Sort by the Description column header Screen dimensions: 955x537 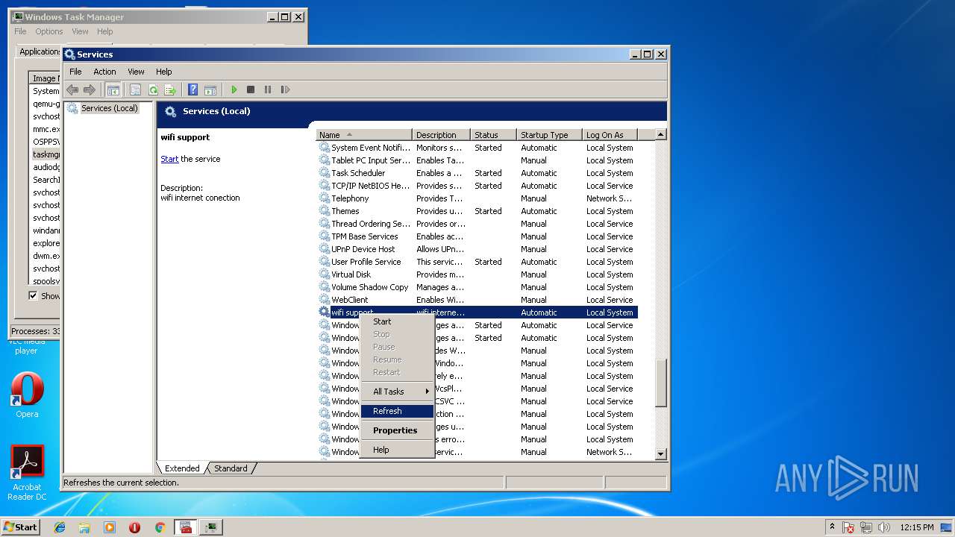pos(442,135)
